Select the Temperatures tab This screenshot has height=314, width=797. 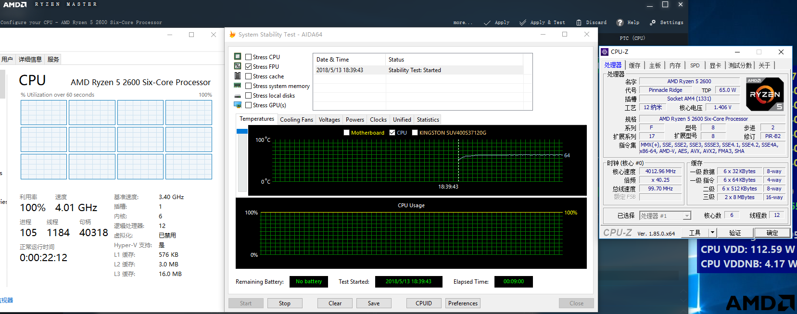point(257,119)
